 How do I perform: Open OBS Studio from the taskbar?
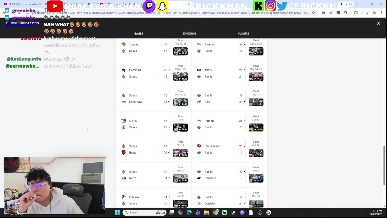(260, 213)
